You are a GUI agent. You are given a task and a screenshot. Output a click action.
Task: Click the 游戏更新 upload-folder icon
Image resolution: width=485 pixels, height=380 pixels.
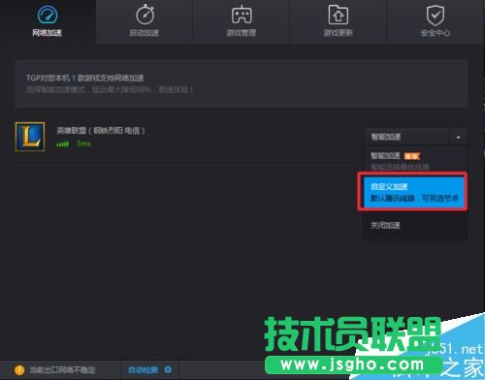coord(339,15)
